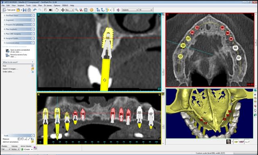
Task: Click the rotate view icon in toolbar
Action: (x=57, y=10)
